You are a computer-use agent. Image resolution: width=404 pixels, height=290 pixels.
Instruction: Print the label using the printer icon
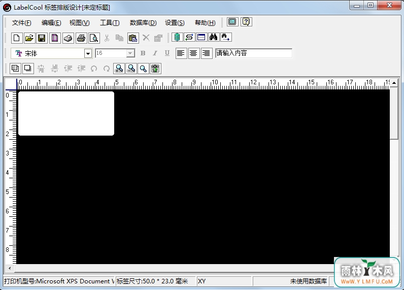pos(81,38)
